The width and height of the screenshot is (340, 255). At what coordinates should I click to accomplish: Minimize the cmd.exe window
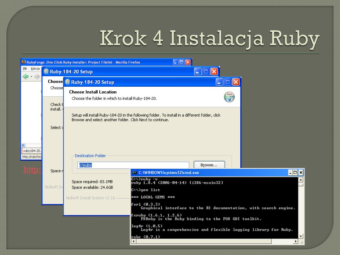tap(290, 173)
